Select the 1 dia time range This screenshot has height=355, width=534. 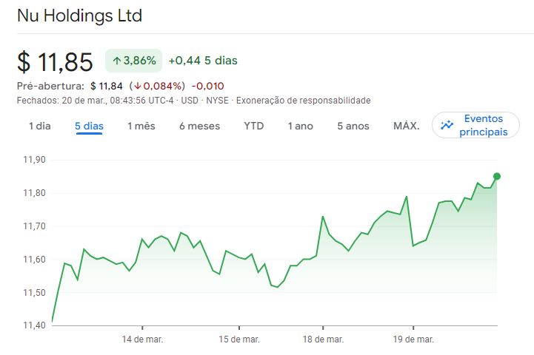point(40,126)
